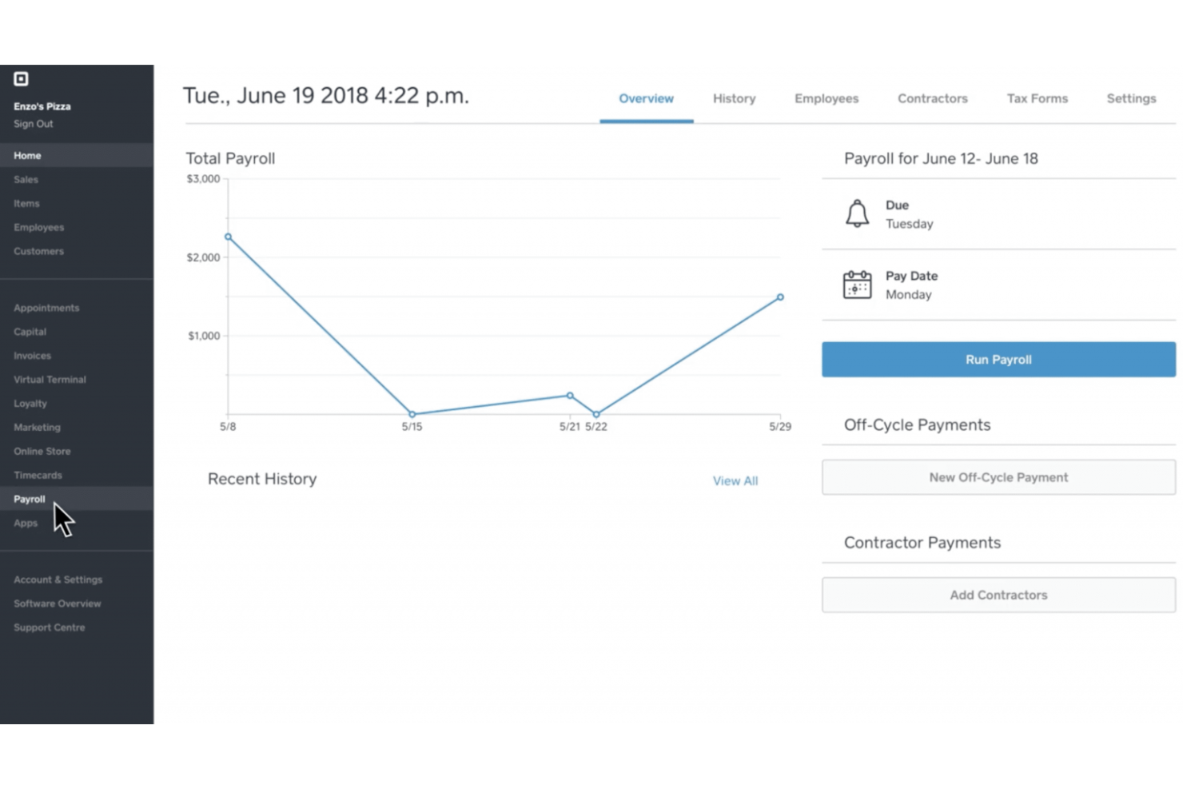Open the Employees tab

pyautogui.click(x=827, y=98)
